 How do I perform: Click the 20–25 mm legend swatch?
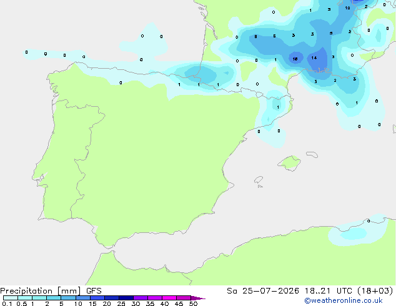(112, 298)
